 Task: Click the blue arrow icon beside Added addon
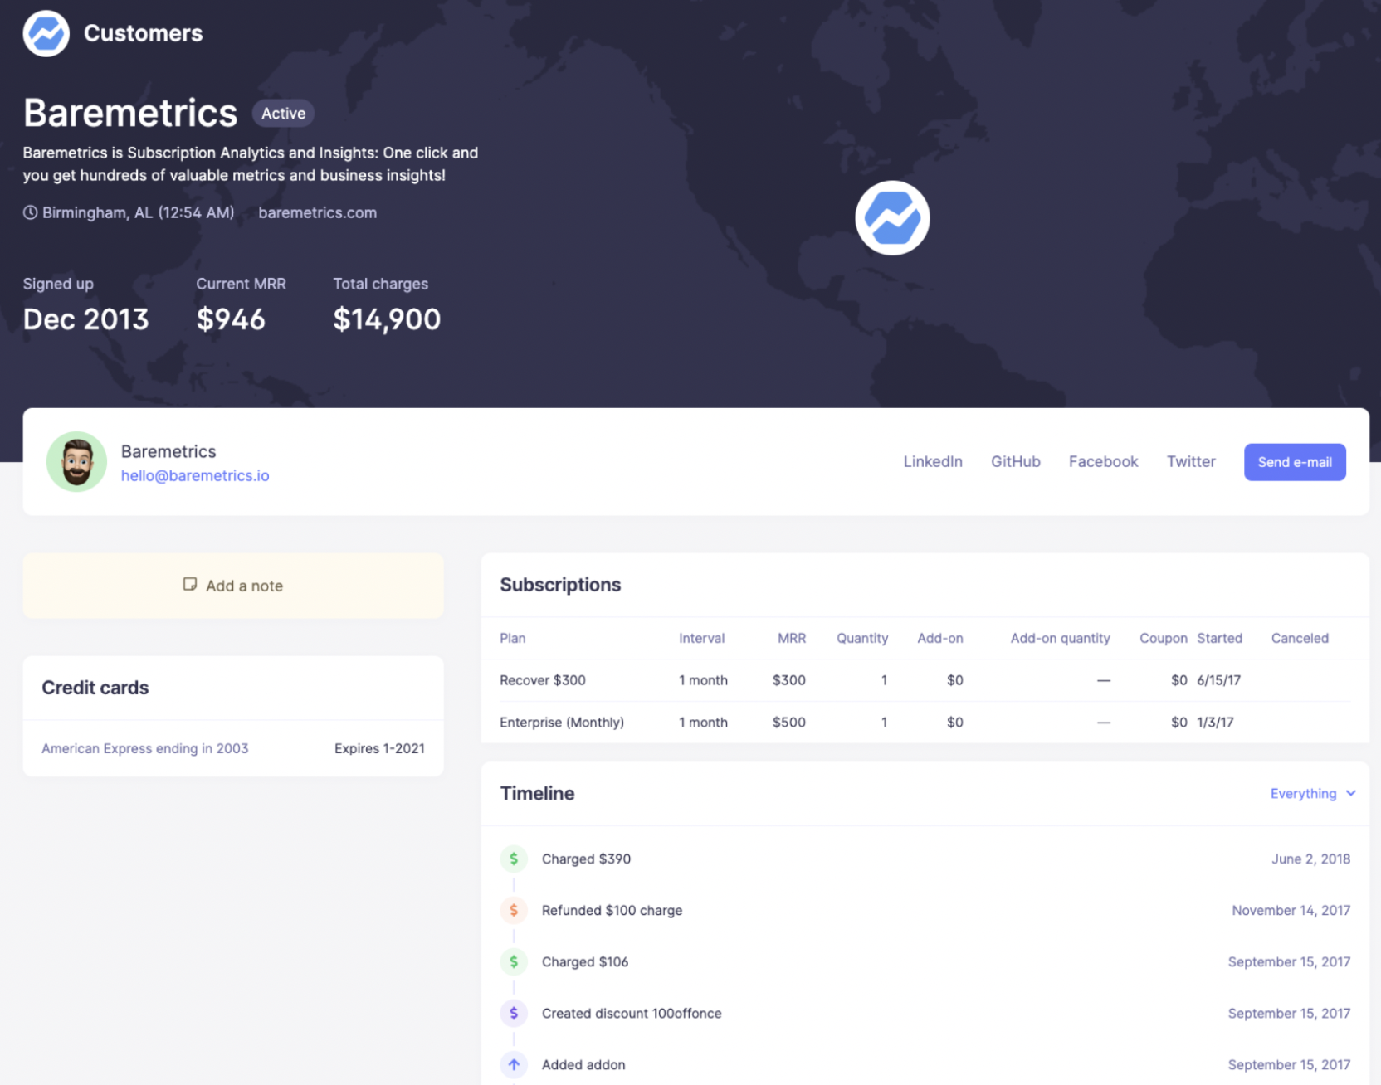[514, 1064]
